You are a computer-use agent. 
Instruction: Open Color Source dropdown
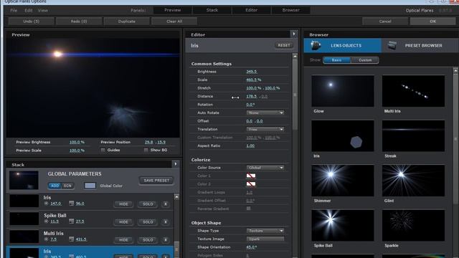click(x=265, y=168)
